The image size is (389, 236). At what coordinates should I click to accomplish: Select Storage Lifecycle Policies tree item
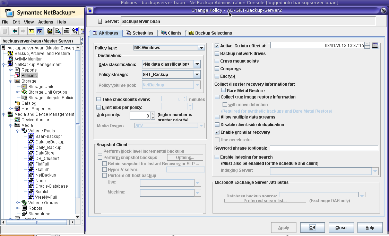51,98
